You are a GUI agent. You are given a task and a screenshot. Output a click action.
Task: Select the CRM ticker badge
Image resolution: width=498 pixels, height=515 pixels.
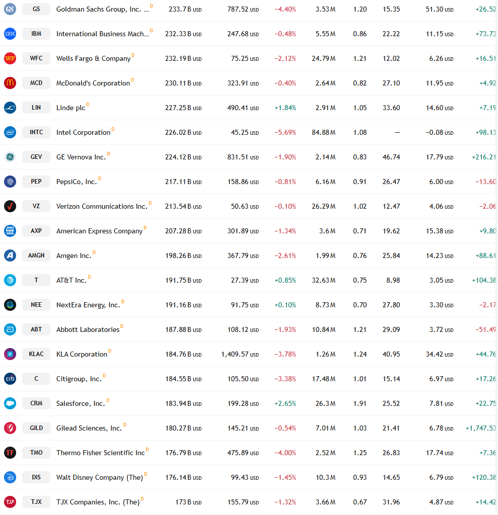pyautogui.click(x=36, y=403)
